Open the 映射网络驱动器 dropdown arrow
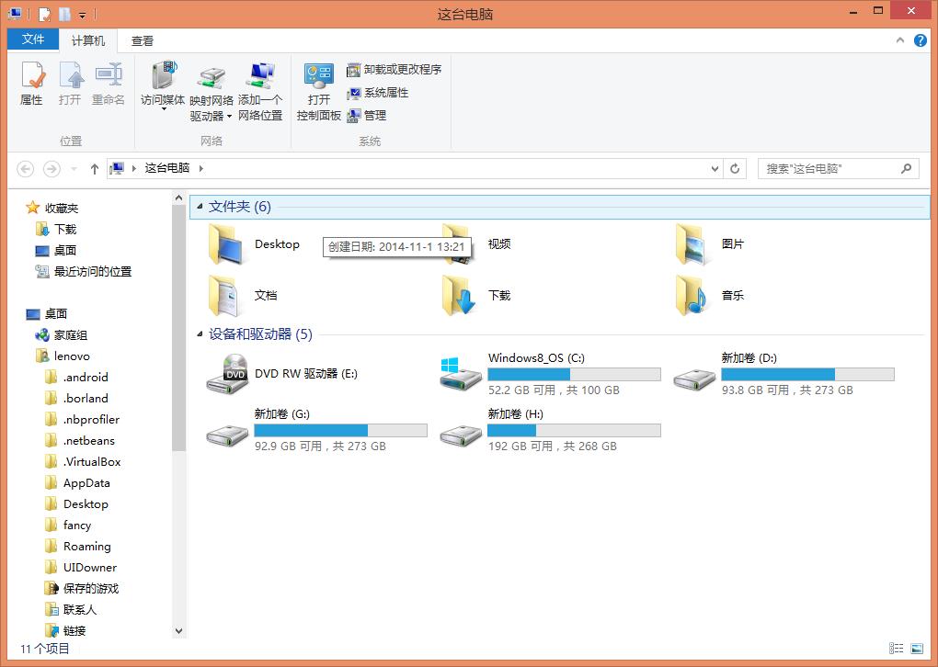938x667 pixels. 231,116
